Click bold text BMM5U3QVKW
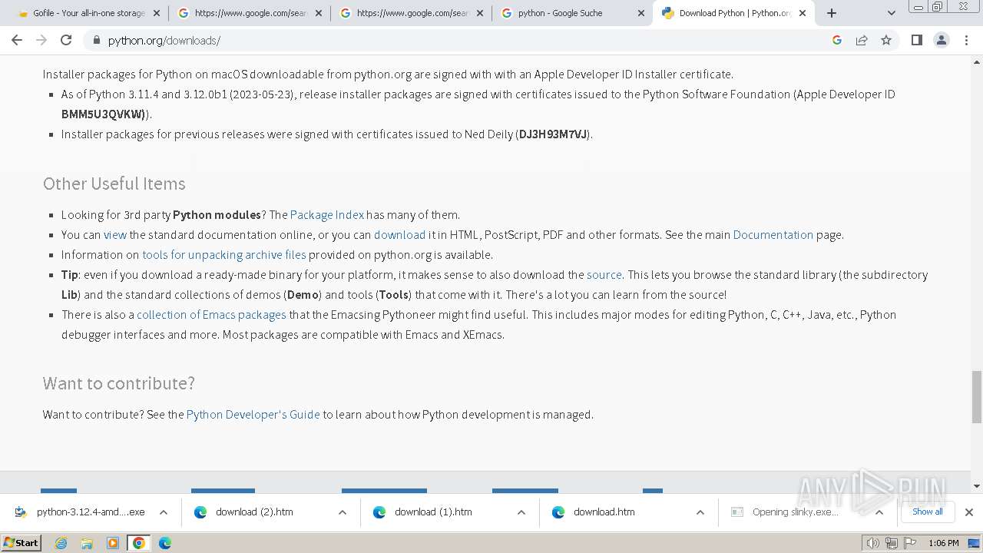This screenshot has width=983, height=553. click(103, 114)
